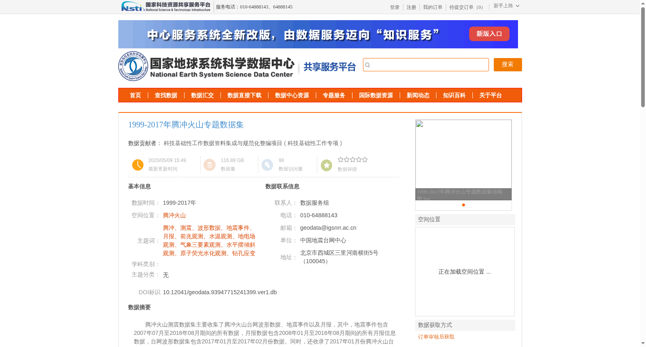Go to 首页 menu item
The height and width of the screenshot is (347, 646).
coord(135,95)
